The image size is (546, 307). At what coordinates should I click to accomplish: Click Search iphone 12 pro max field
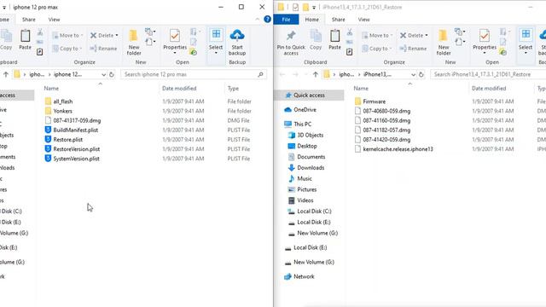tap(194, 74)
